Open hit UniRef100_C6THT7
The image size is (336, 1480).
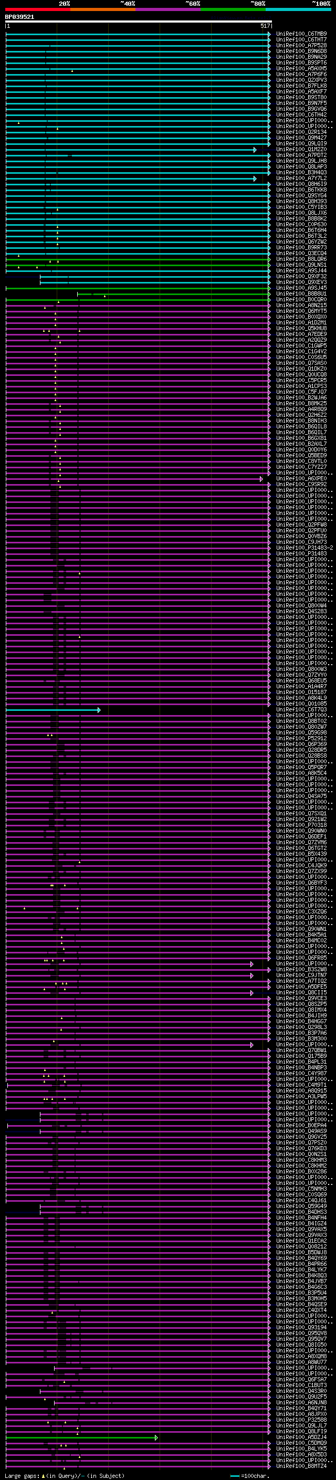point(301,40)
